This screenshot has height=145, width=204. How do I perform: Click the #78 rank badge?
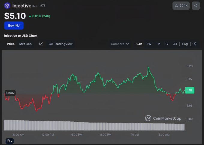click(x=43, y=5)
